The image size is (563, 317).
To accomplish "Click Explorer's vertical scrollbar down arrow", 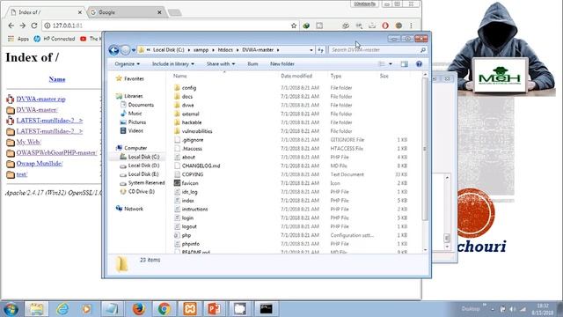I will [425, 250].
